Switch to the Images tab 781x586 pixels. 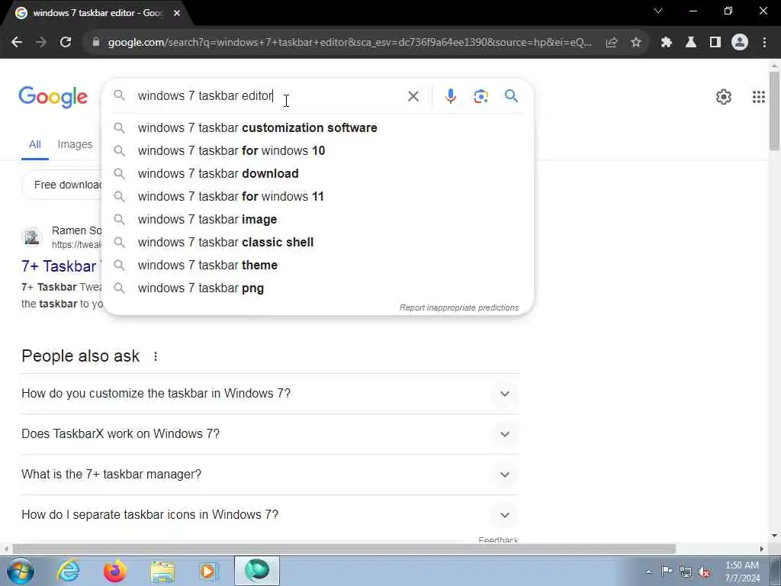(x=75, y=144)
